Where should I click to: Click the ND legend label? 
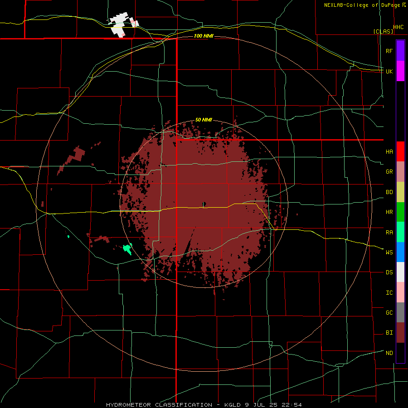[x=389, y=353]
